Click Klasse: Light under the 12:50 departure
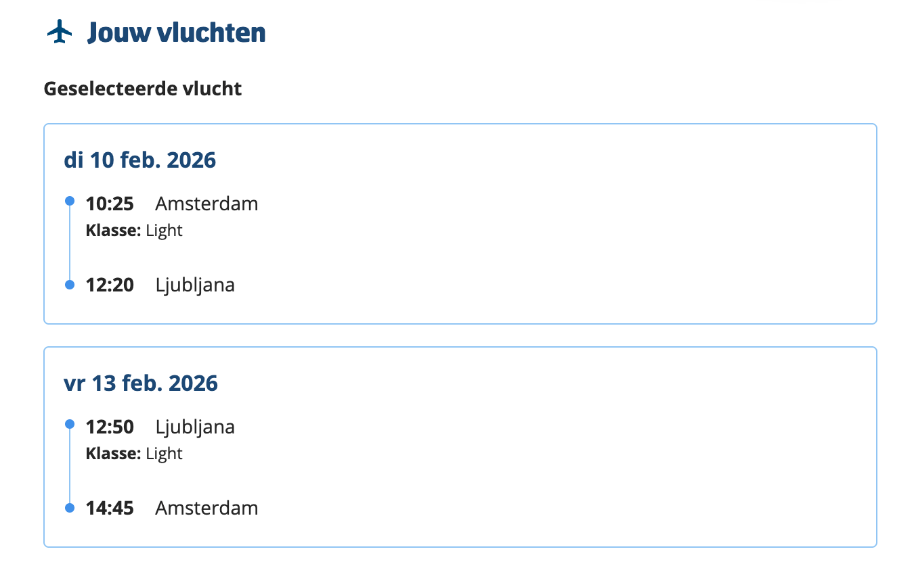 point(134,454)
